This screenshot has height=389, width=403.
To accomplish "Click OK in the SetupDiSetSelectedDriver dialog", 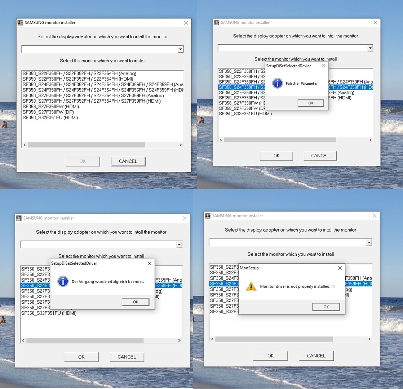I will coord(136,302).
